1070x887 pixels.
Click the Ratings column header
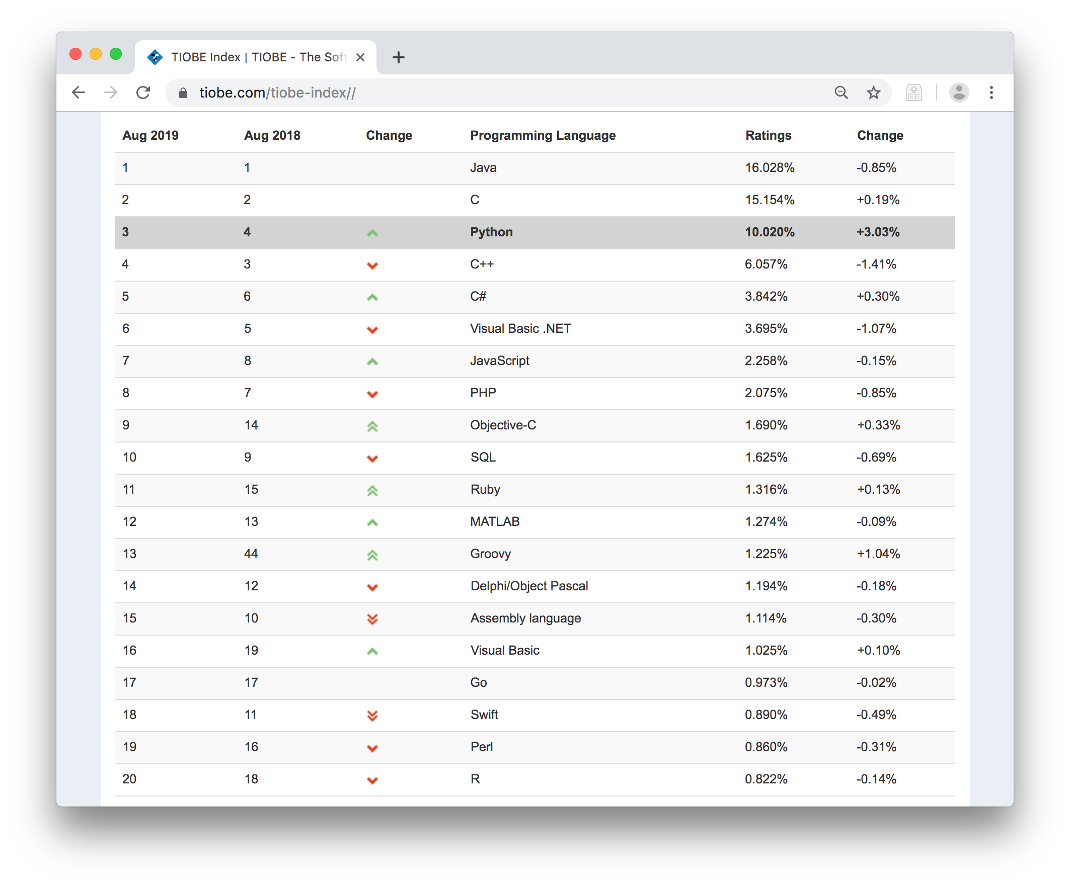769,135
